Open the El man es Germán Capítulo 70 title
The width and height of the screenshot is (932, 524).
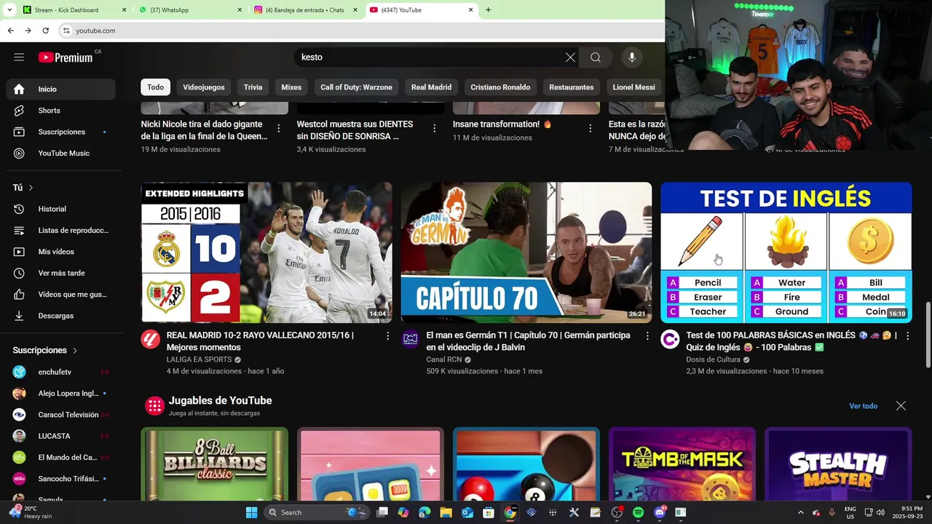(x=528, y=341)
